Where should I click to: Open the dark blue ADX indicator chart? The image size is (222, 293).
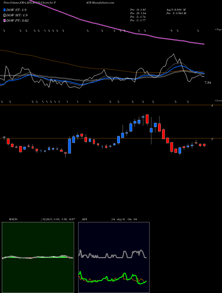pos(114,257)
